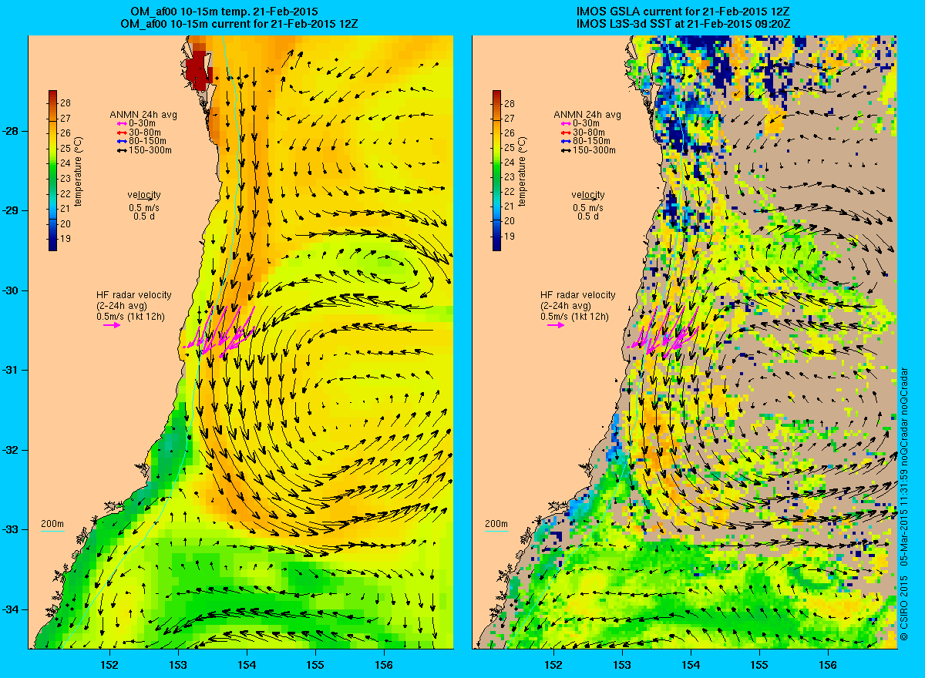Image resolution: width=925 pixels, height=678 pixels.
Task: Click the 200m contour line sample, right map
Action: coord(496,531)
